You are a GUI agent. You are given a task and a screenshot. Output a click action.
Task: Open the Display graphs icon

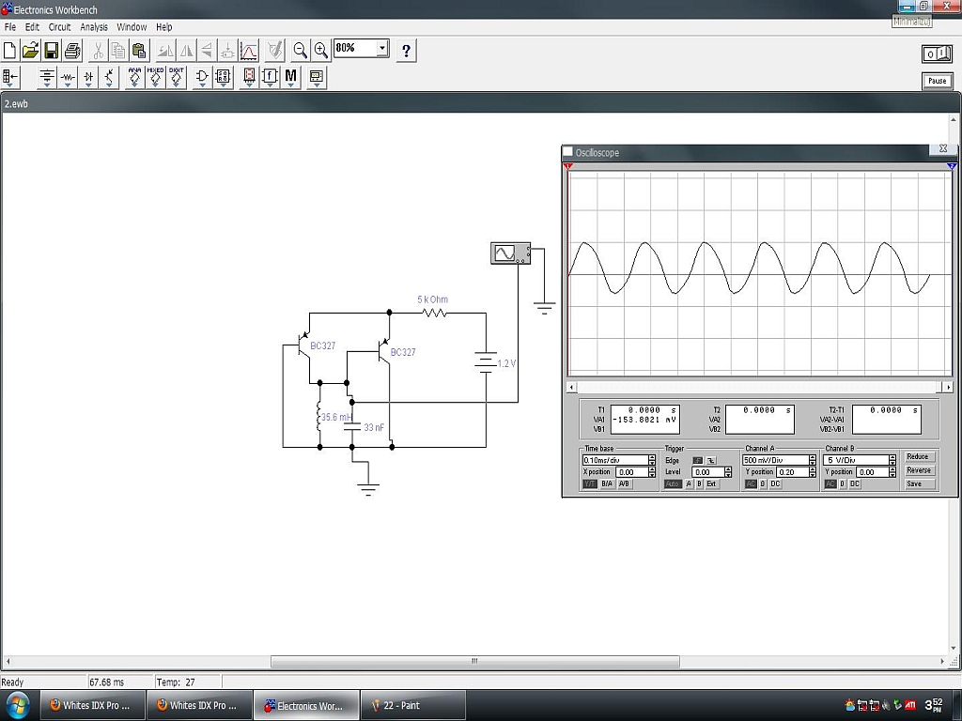click(248, 51)
